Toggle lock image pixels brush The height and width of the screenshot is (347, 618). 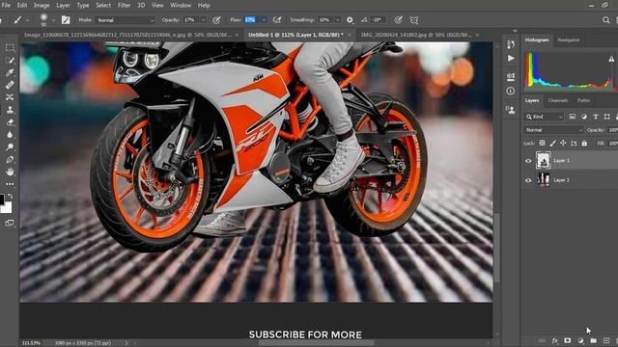553,144
